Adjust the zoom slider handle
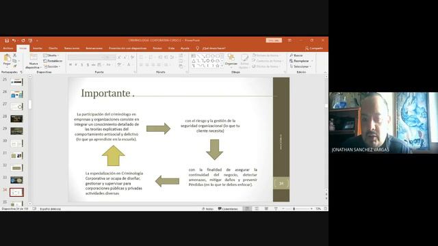Screen dimensions: 438x246 point(294,208)
